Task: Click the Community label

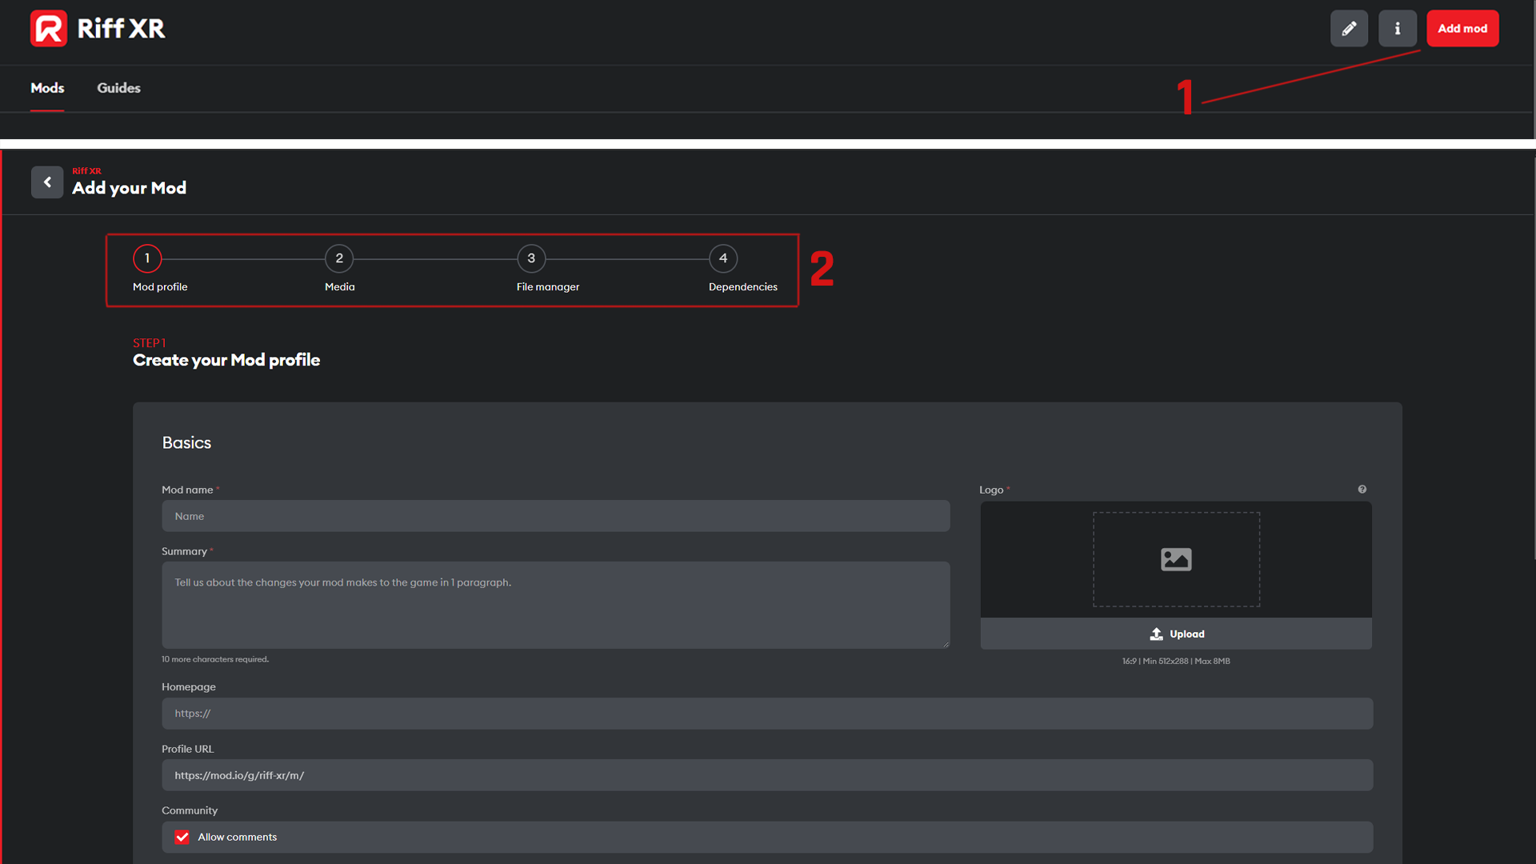Action: click(x=190, y=810)
